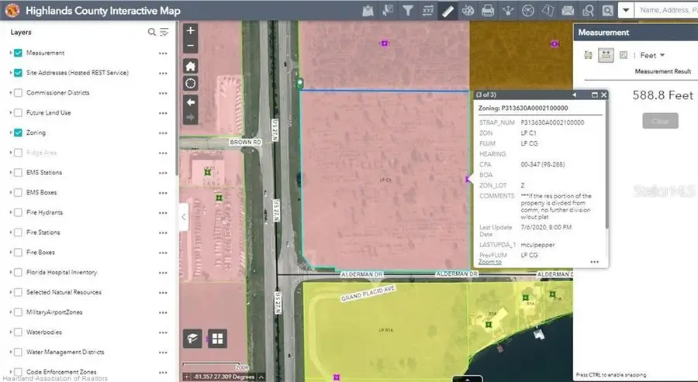Zoom in with the plus button

pos(191,31)
